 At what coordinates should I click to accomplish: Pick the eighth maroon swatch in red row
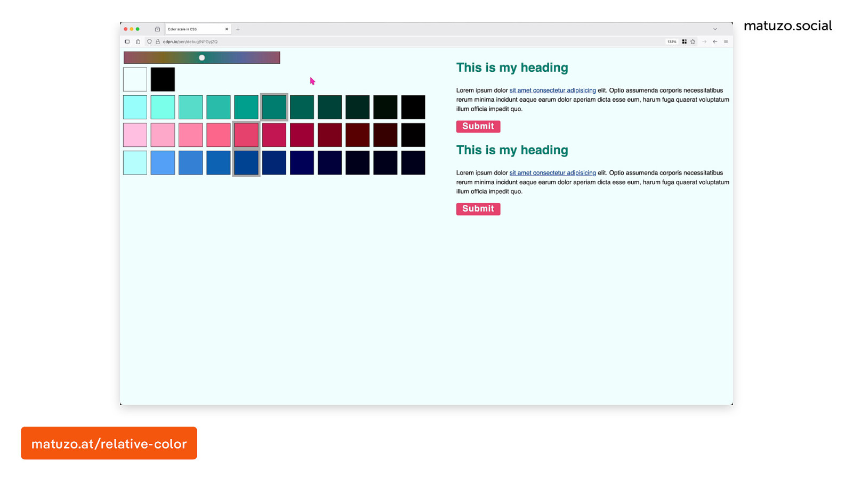(x=329, y=135)
